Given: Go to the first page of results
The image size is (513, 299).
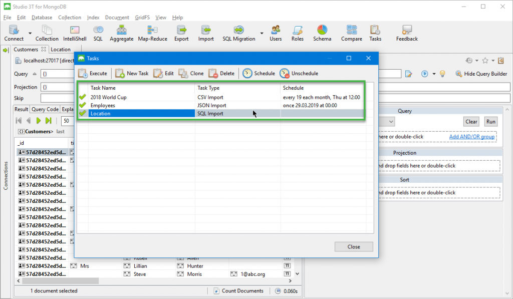Looking at the screenshot, I should (x=19, y=121).
